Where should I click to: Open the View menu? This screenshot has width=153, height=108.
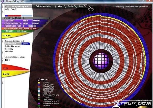pyautogui.click(x=60, y=6)
